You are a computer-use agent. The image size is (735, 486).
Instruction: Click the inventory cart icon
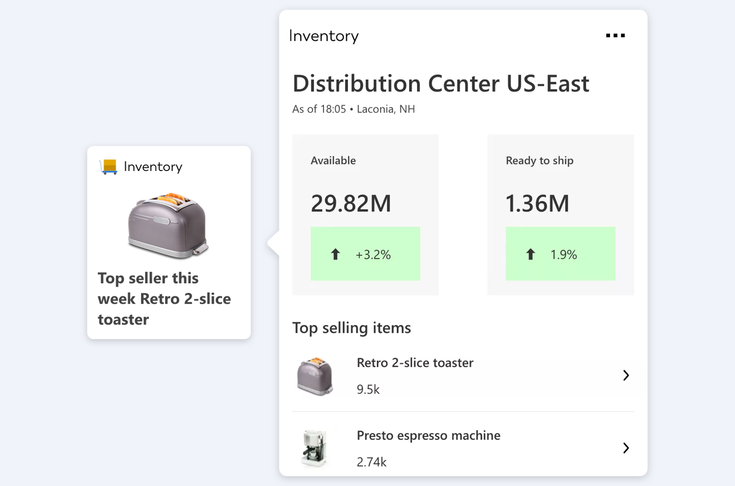click(108, 167)
